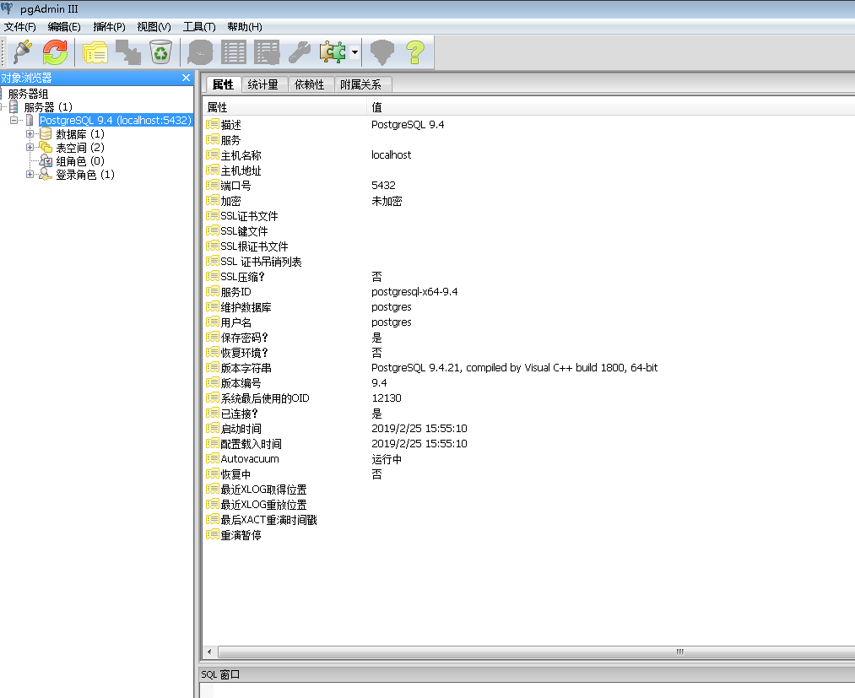Refresh the selected object using the refresh icon
This screenshot has height=698, width=855.
[x=54, y=52]
